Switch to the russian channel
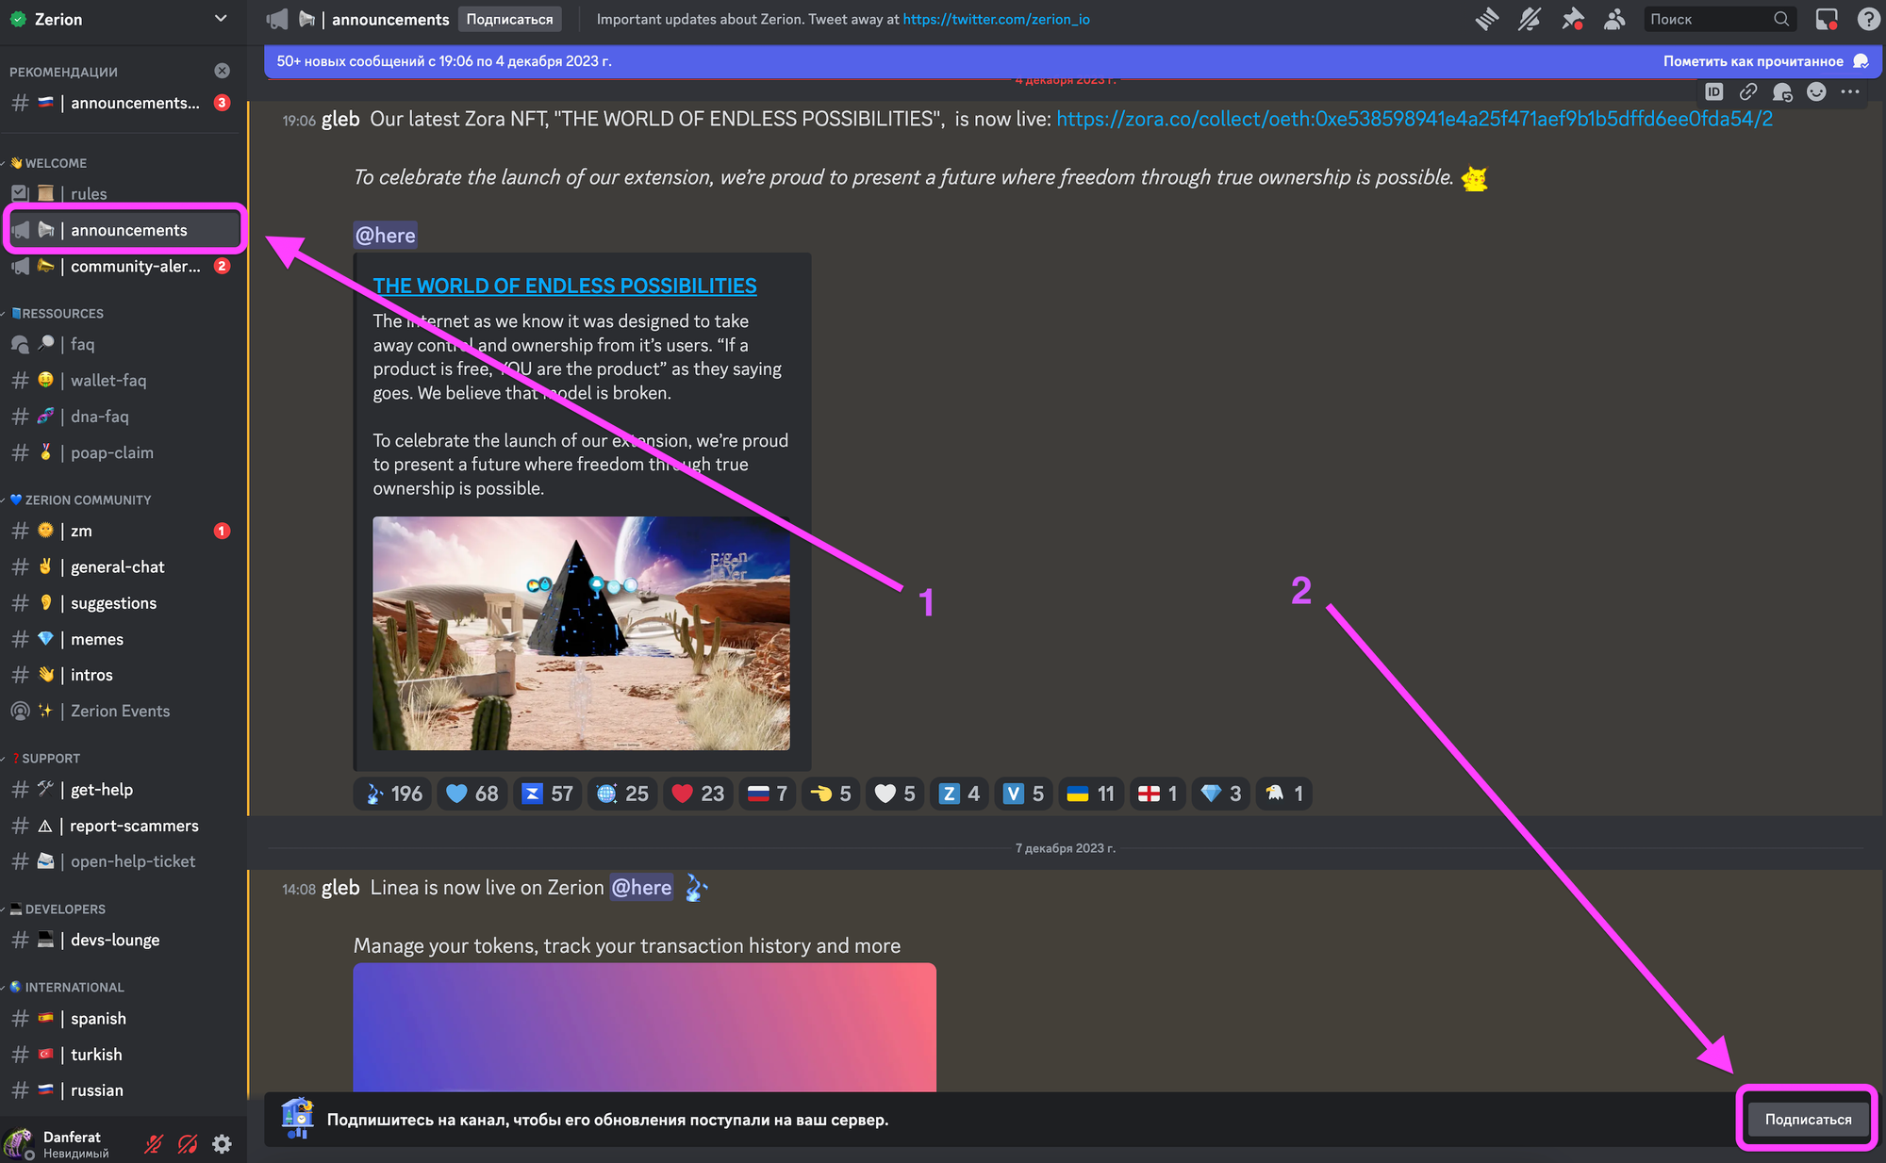The image size is (1886, 1163). tap(96, 1090)
